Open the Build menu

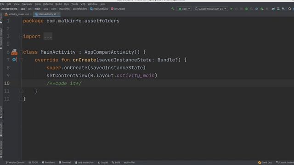click(x=58, y=4)
